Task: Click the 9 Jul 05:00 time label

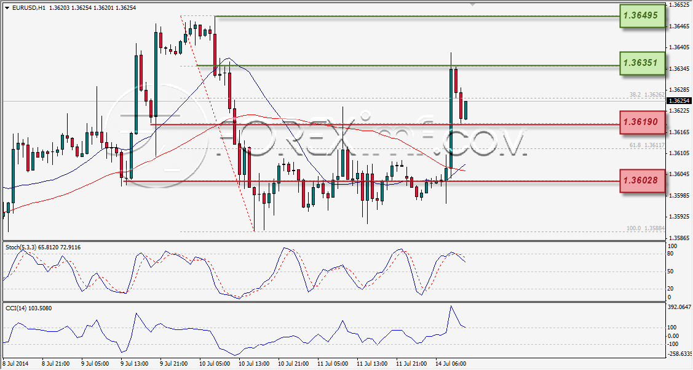Action: pyautogui.click(x=95, y=364)
